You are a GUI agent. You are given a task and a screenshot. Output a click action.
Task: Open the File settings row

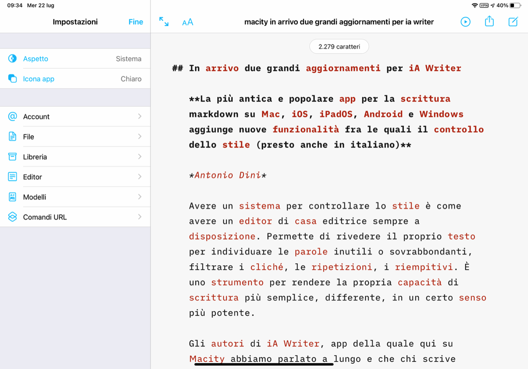click(75, 137)
